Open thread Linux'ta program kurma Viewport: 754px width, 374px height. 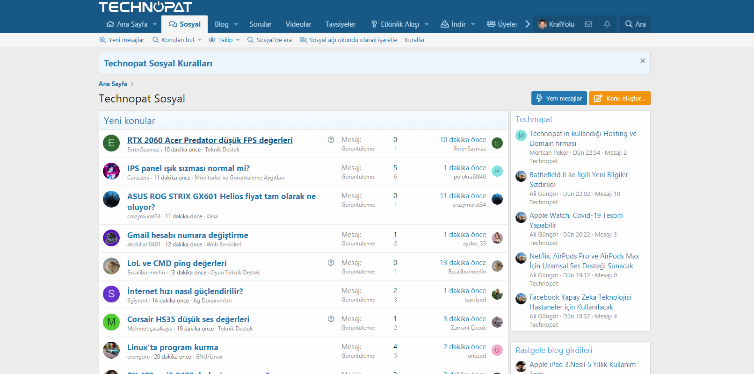(x=173, y=347)
